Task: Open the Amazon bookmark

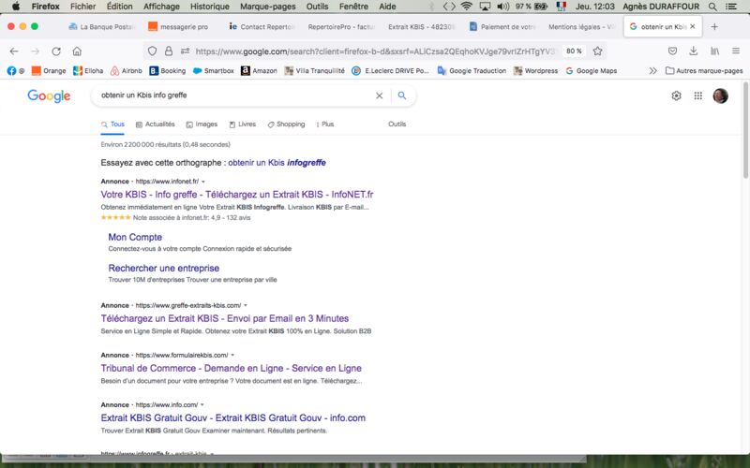Action: tap(259, 71)
